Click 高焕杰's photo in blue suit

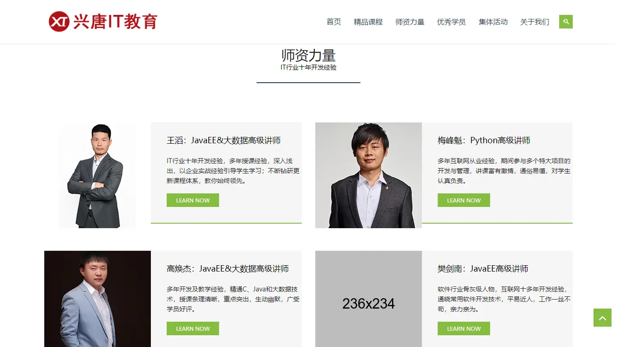[x=98, y=299]
